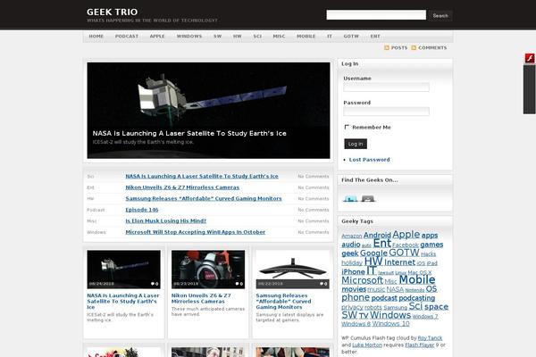Select the Apple tag in Geeky Tags
The width and height of the screenshot is (536, 357).
pyautogui.click(x=406, y=235)
